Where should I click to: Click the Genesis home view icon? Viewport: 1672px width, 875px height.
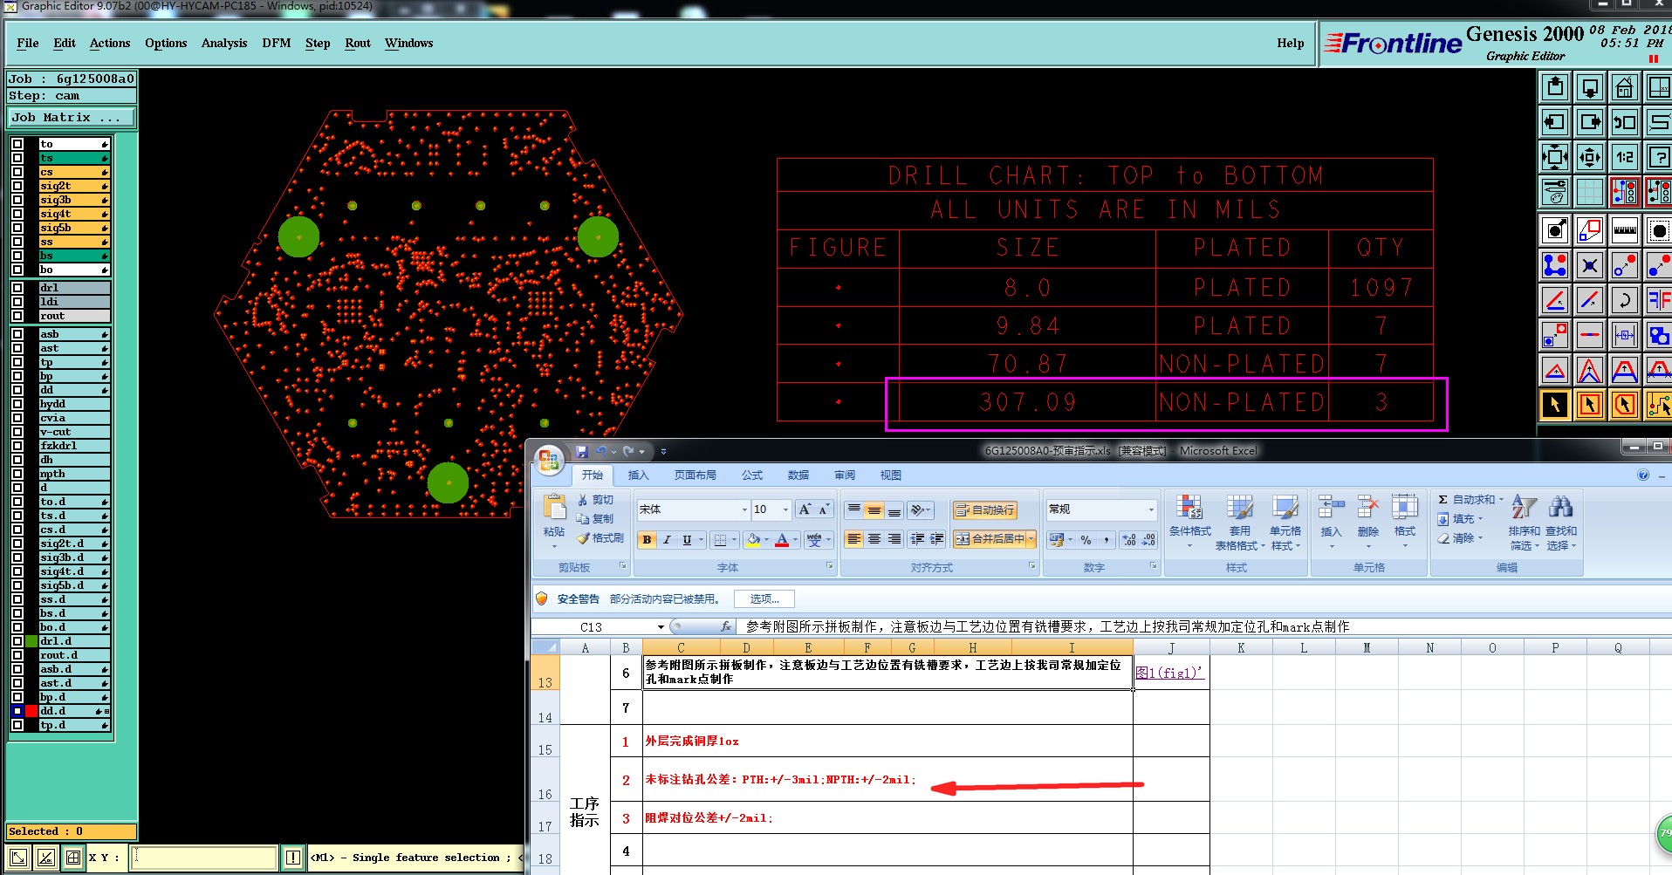point(1624,87)
